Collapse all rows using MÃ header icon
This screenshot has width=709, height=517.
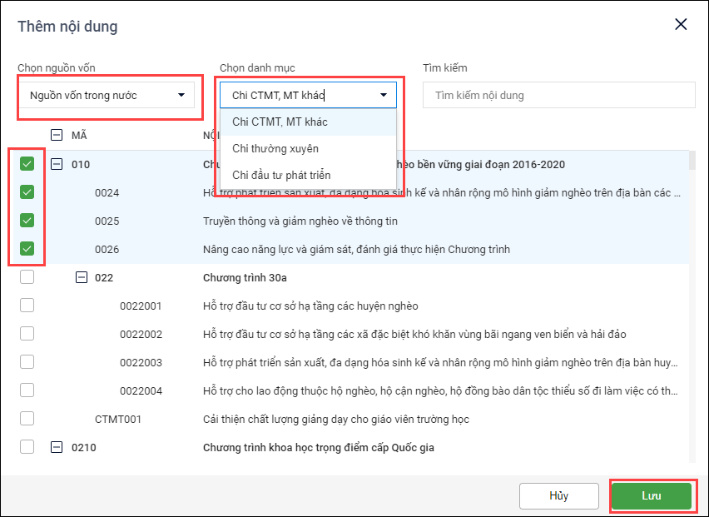point(57,135)
